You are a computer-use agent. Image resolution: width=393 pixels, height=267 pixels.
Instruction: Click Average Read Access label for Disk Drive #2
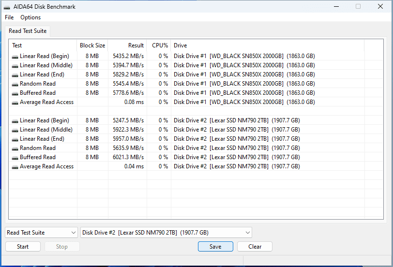[46, 166]
